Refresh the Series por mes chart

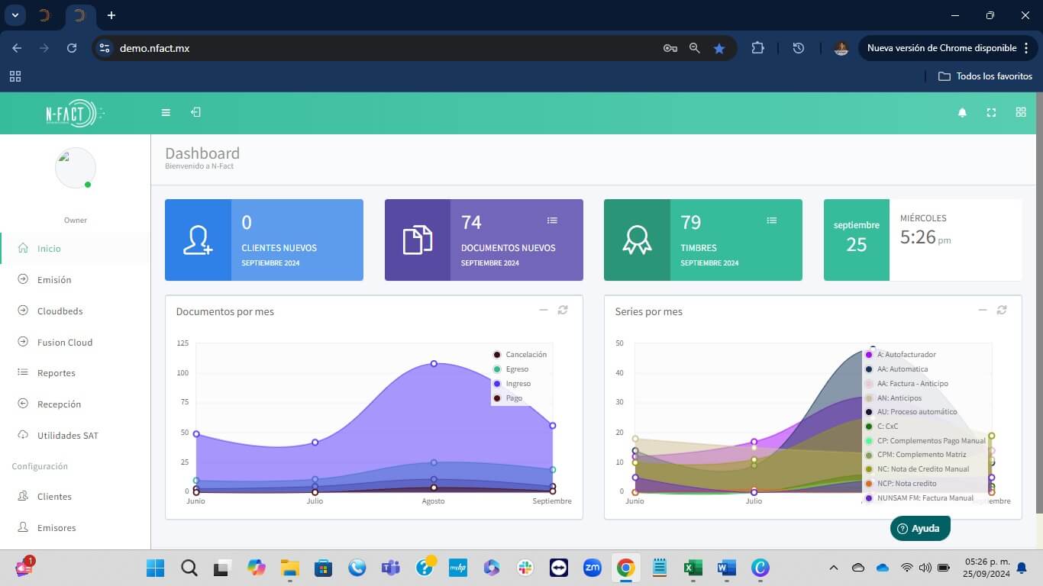click(x=1002, y=310)
